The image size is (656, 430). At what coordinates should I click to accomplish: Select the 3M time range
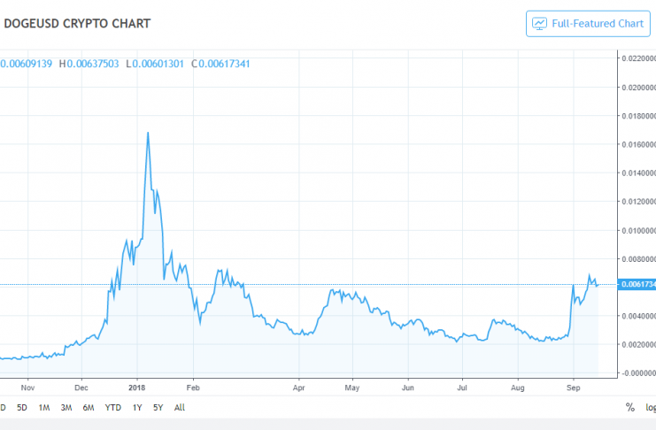(66, 407)
